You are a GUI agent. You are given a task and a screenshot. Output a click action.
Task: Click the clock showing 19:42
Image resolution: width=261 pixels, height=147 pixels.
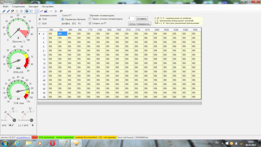coord(251,142)
